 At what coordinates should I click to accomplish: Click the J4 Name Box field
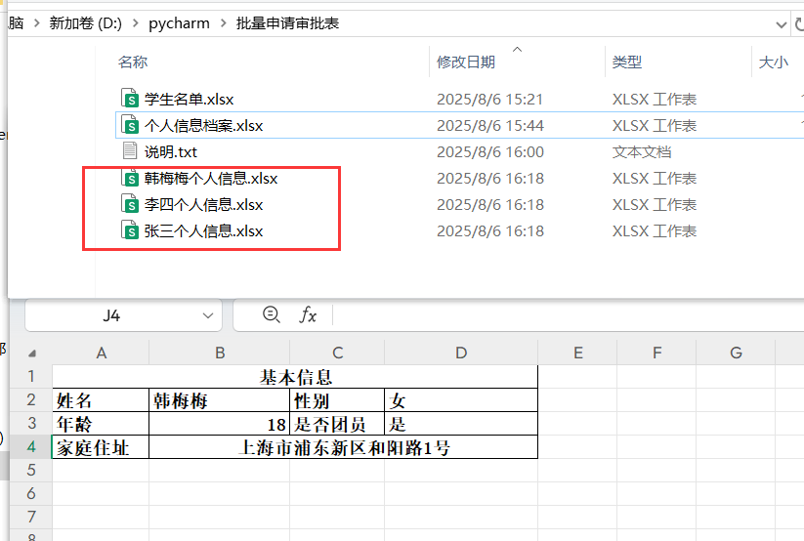point(111,315)
